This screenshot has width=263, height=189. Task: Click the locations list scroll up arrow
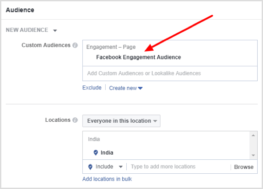(x=253, y=135)
